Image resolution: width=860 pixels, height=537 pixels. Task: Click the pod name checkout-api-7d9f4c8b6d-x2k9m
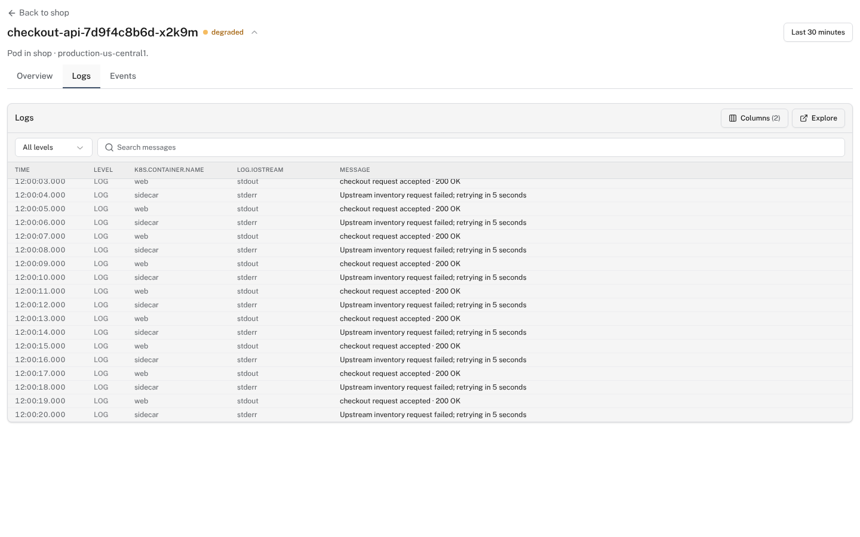pos(103,32)
